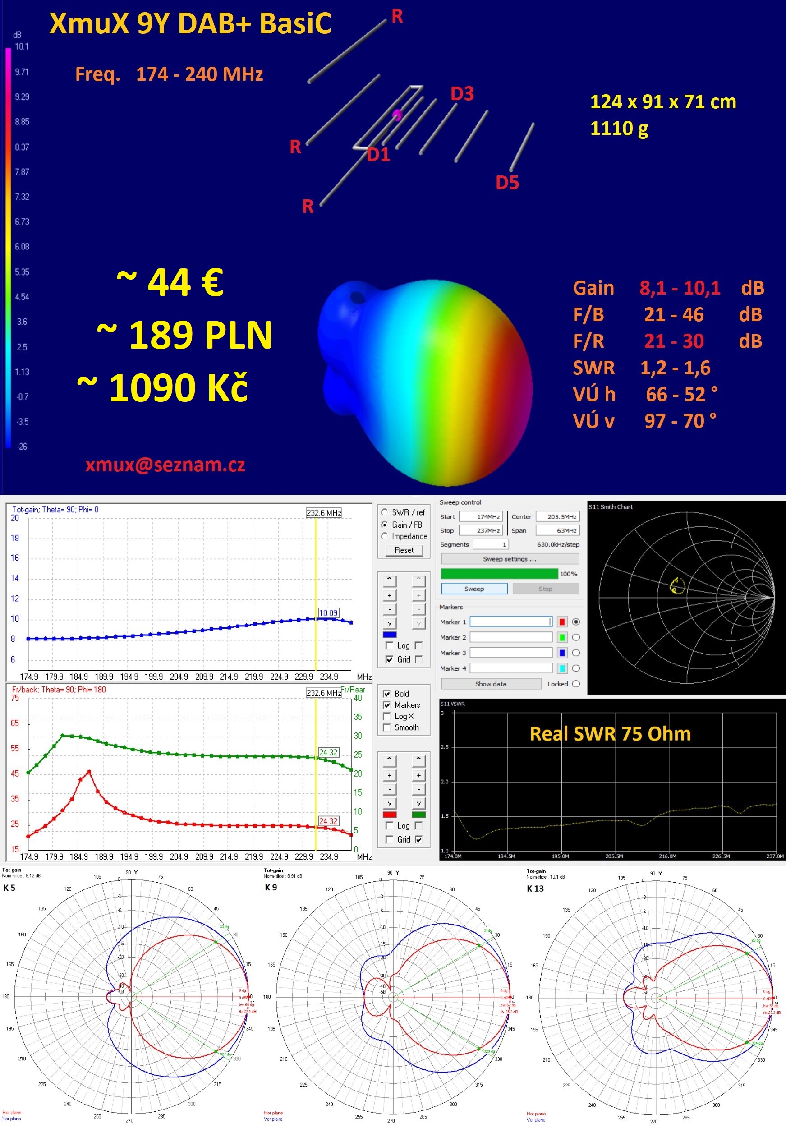The height and width of the screenshot is (1128, 786).
Task: Click the Marker 4 input field
Action: point(511,668)
